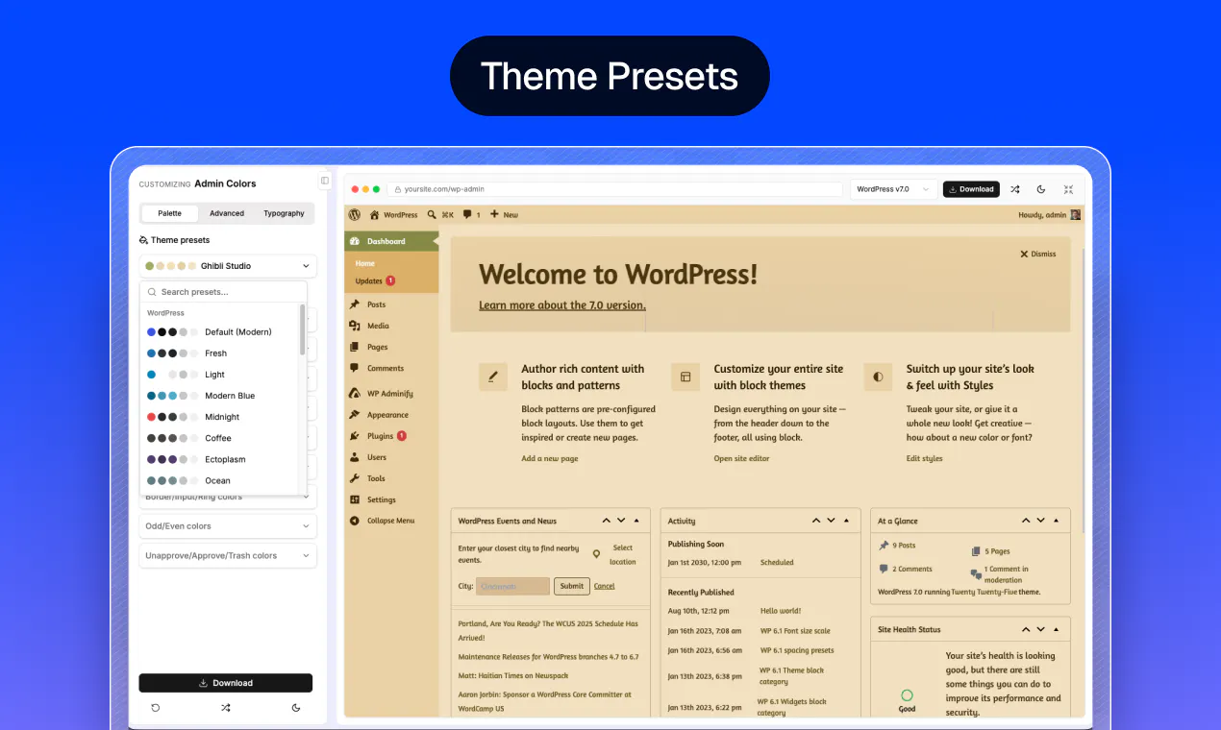Click in the Search presets field

[224, 292]
